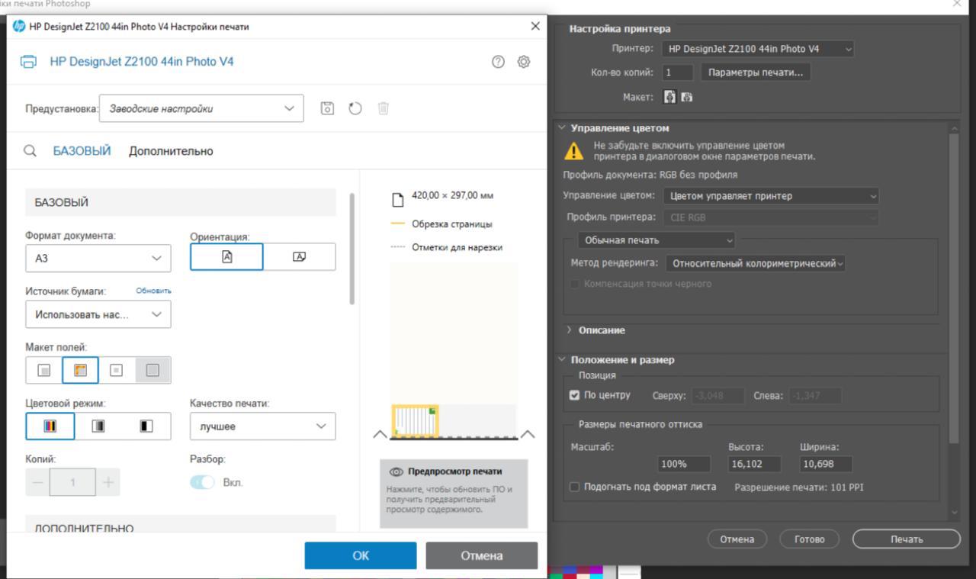Open the Предустановка preset dropdown
This screenshot has height=579, width=976.
[x=201, y=108]
